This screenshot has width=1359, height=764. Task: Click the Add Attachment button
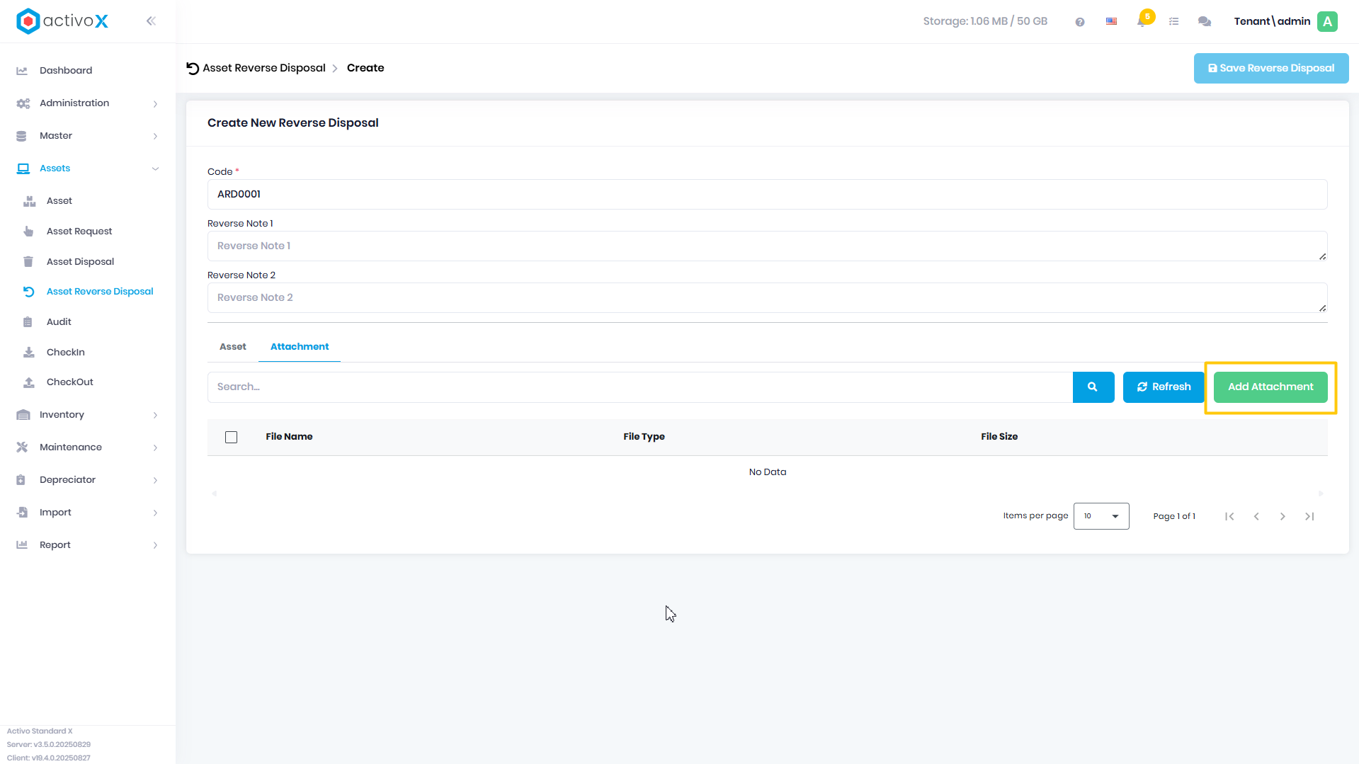tap(1270, 387)
